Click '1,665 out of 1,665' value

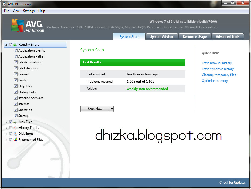point(141,82)
